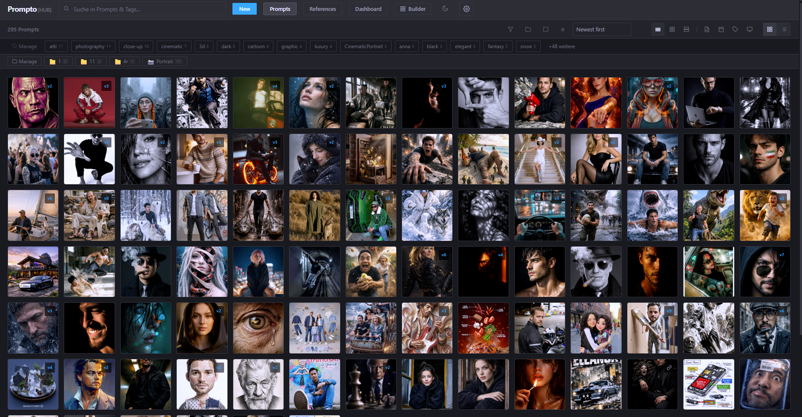Click the monitor icon in the toolbar
This screenshot has width=802, height=417.
click(749, 29)
